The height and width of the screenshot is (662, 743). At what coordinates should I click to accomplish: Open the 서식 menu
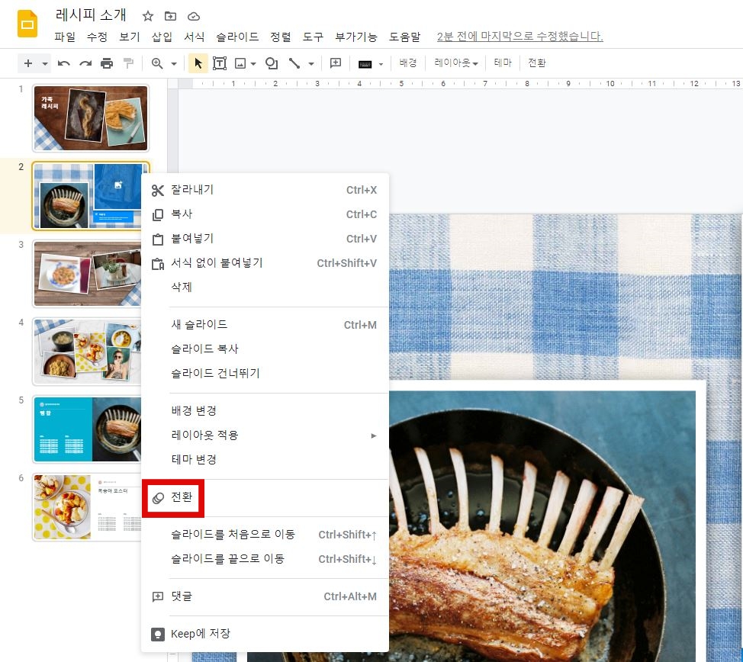click(195, 37)
